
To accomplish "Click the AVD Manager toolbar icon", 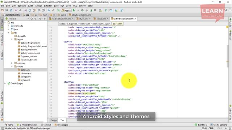I will pyautogui.click(x=100, y=10).
